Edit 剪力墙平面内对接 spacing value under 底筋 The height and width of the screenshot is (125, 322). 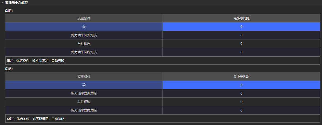pyautogui.click(x=241, y=110)
